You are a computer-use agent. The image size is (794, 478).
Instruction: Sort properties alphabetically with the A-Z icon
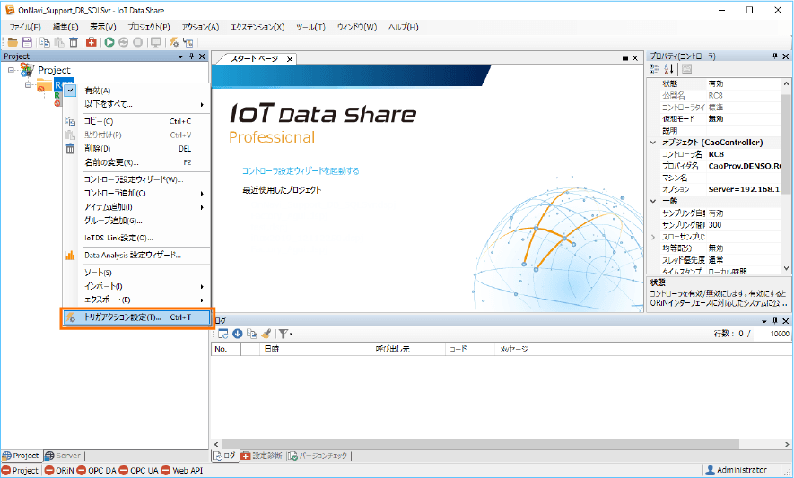pyautogui.click(x=668, y=69)
